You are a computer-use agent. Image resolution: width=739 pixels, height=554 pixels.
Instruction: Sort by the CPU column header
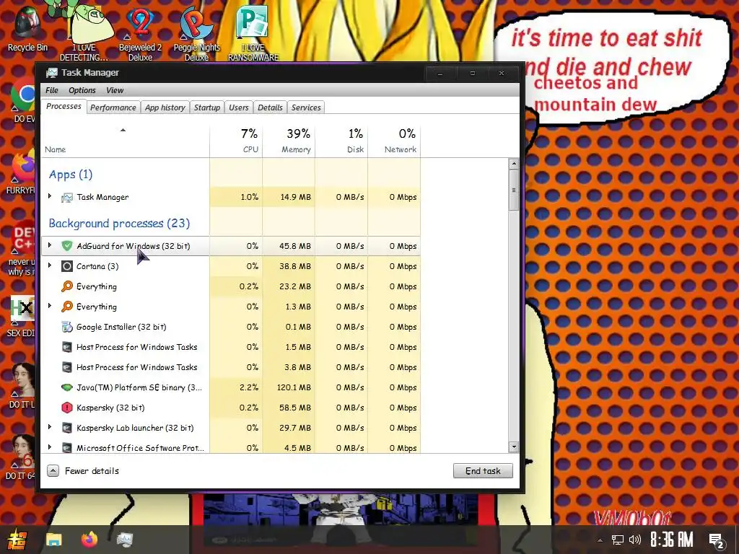[236, 141]
